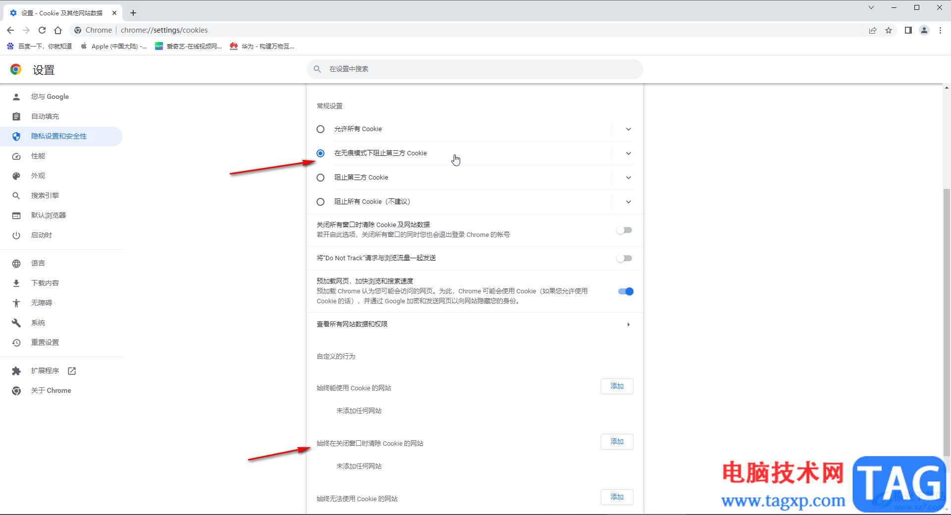
Task: Click 添加 for 始终在关闭窗口时清除 Cookie 的网站
Action: click(617, 442)
